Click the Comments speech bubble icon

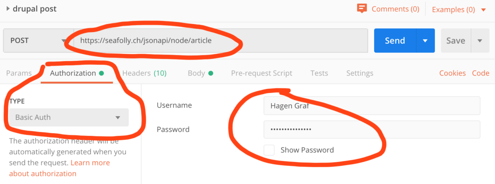point(362,9)
